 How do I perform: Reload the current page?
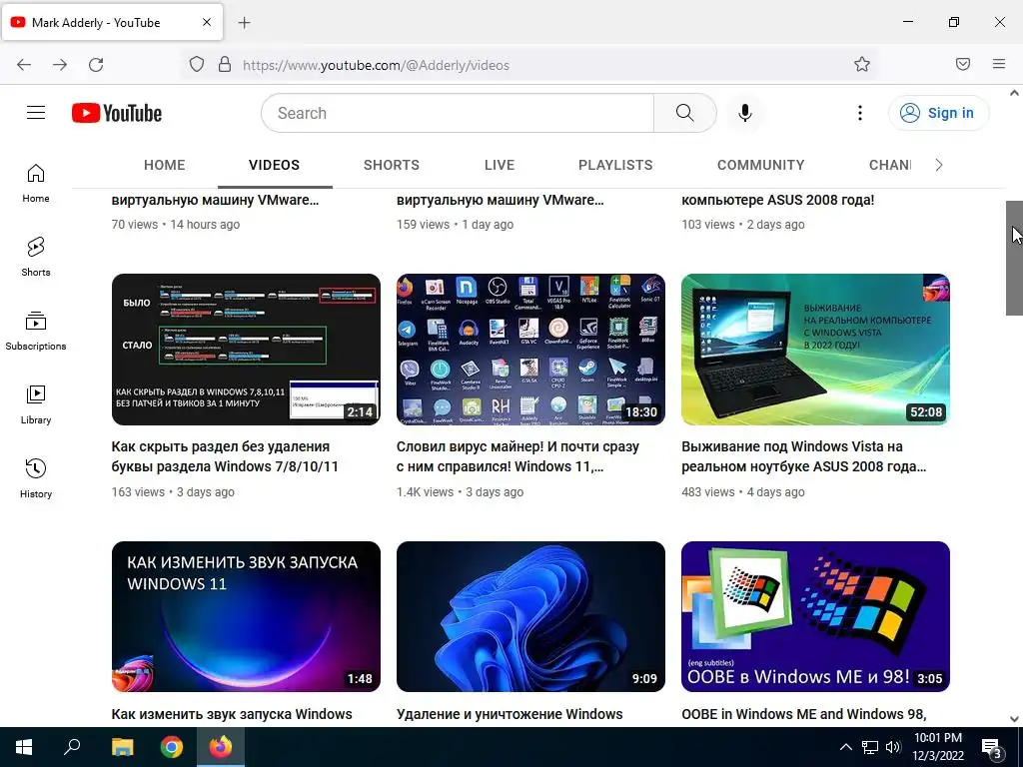tap(96, 65)
